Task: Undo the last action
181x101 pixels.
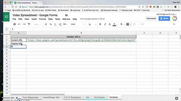Action: point(19,24)
